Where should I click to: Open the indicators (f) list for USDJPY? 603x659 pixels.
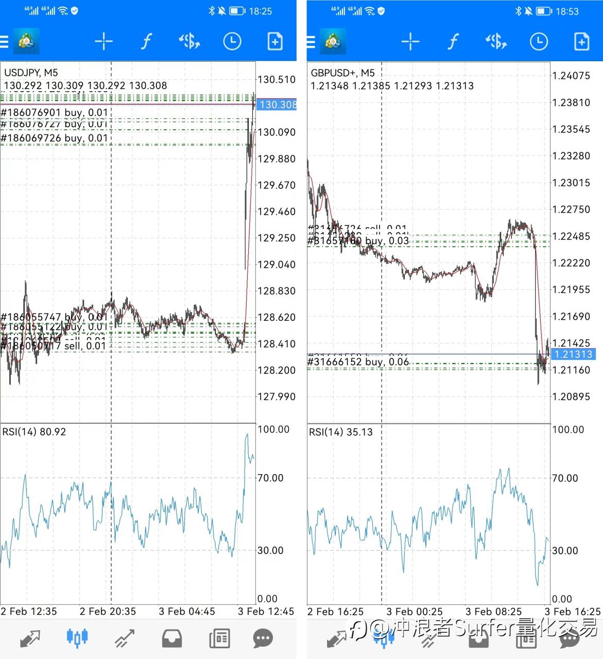[x=146, y=41]
